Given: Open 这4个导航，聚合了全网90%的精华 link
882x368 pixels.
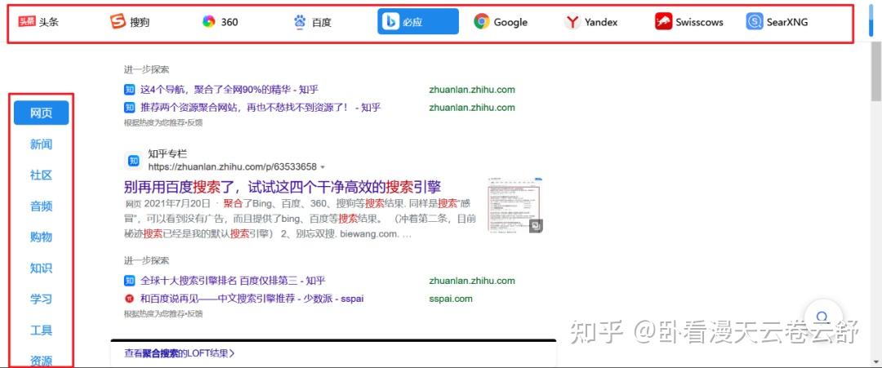Looking at the screenshot, I should 229,89.
